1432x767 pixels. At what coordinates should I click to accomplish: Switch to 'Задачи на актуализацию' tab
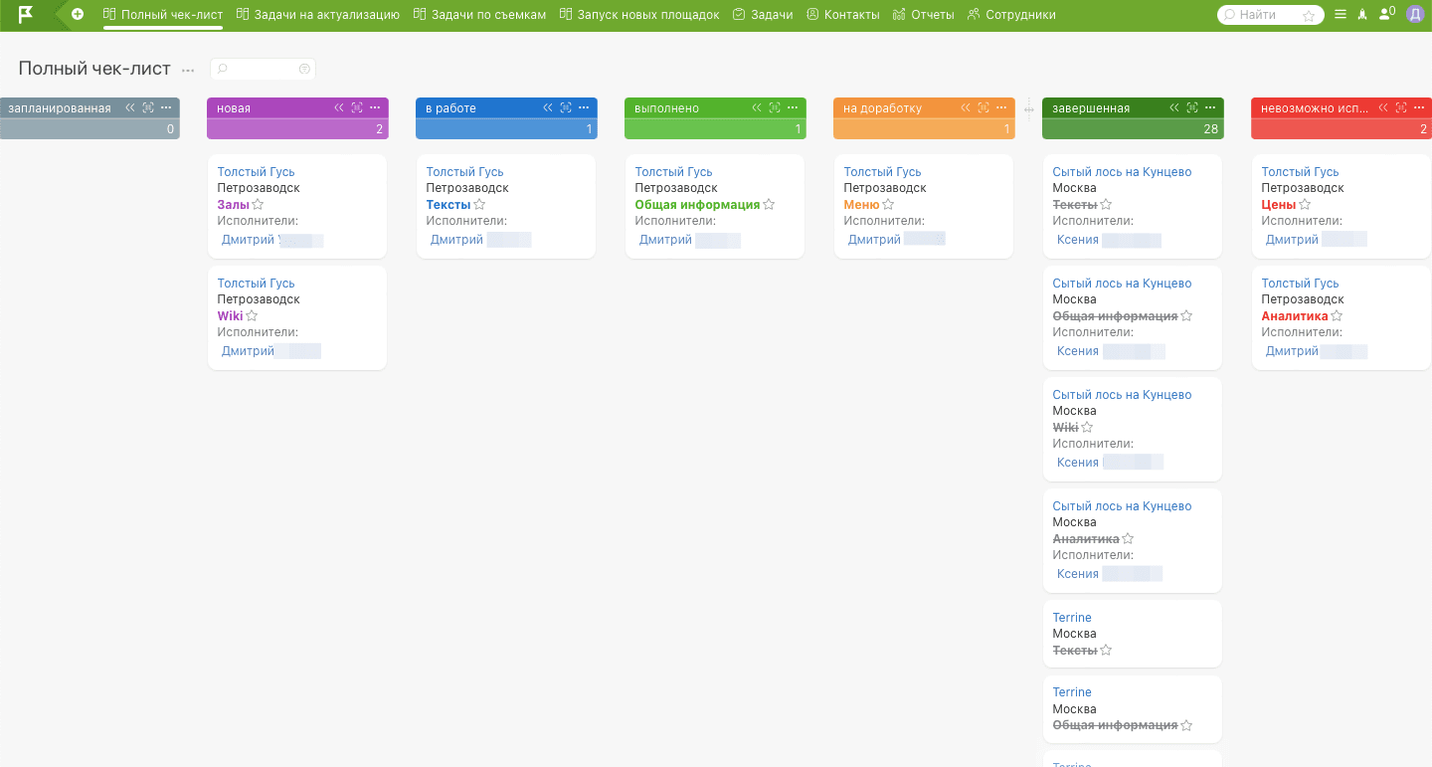pyautogui.click(x=317, y=15)
